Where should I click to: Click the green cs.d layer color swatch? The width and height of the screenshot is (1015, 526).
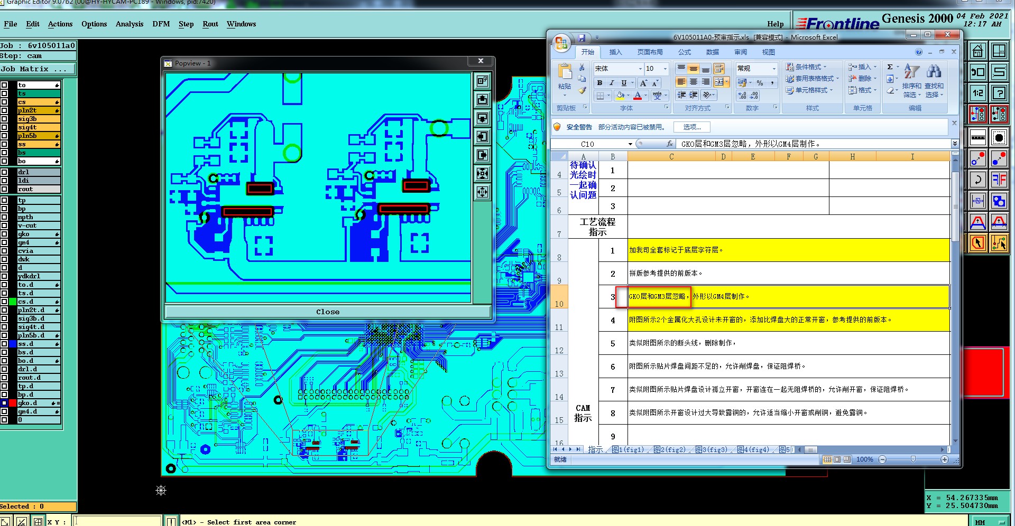click(x=13, y=302)
